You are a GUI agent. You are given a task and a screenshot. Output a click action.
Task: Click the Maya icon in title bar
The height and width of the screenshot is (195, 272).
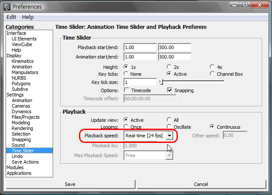pos(7,7)
